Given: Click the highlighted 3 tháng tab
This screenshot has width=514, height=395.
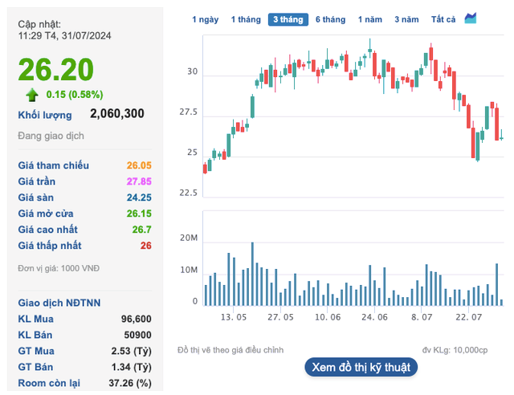Looking at the screenshot, I should [288, 19].
